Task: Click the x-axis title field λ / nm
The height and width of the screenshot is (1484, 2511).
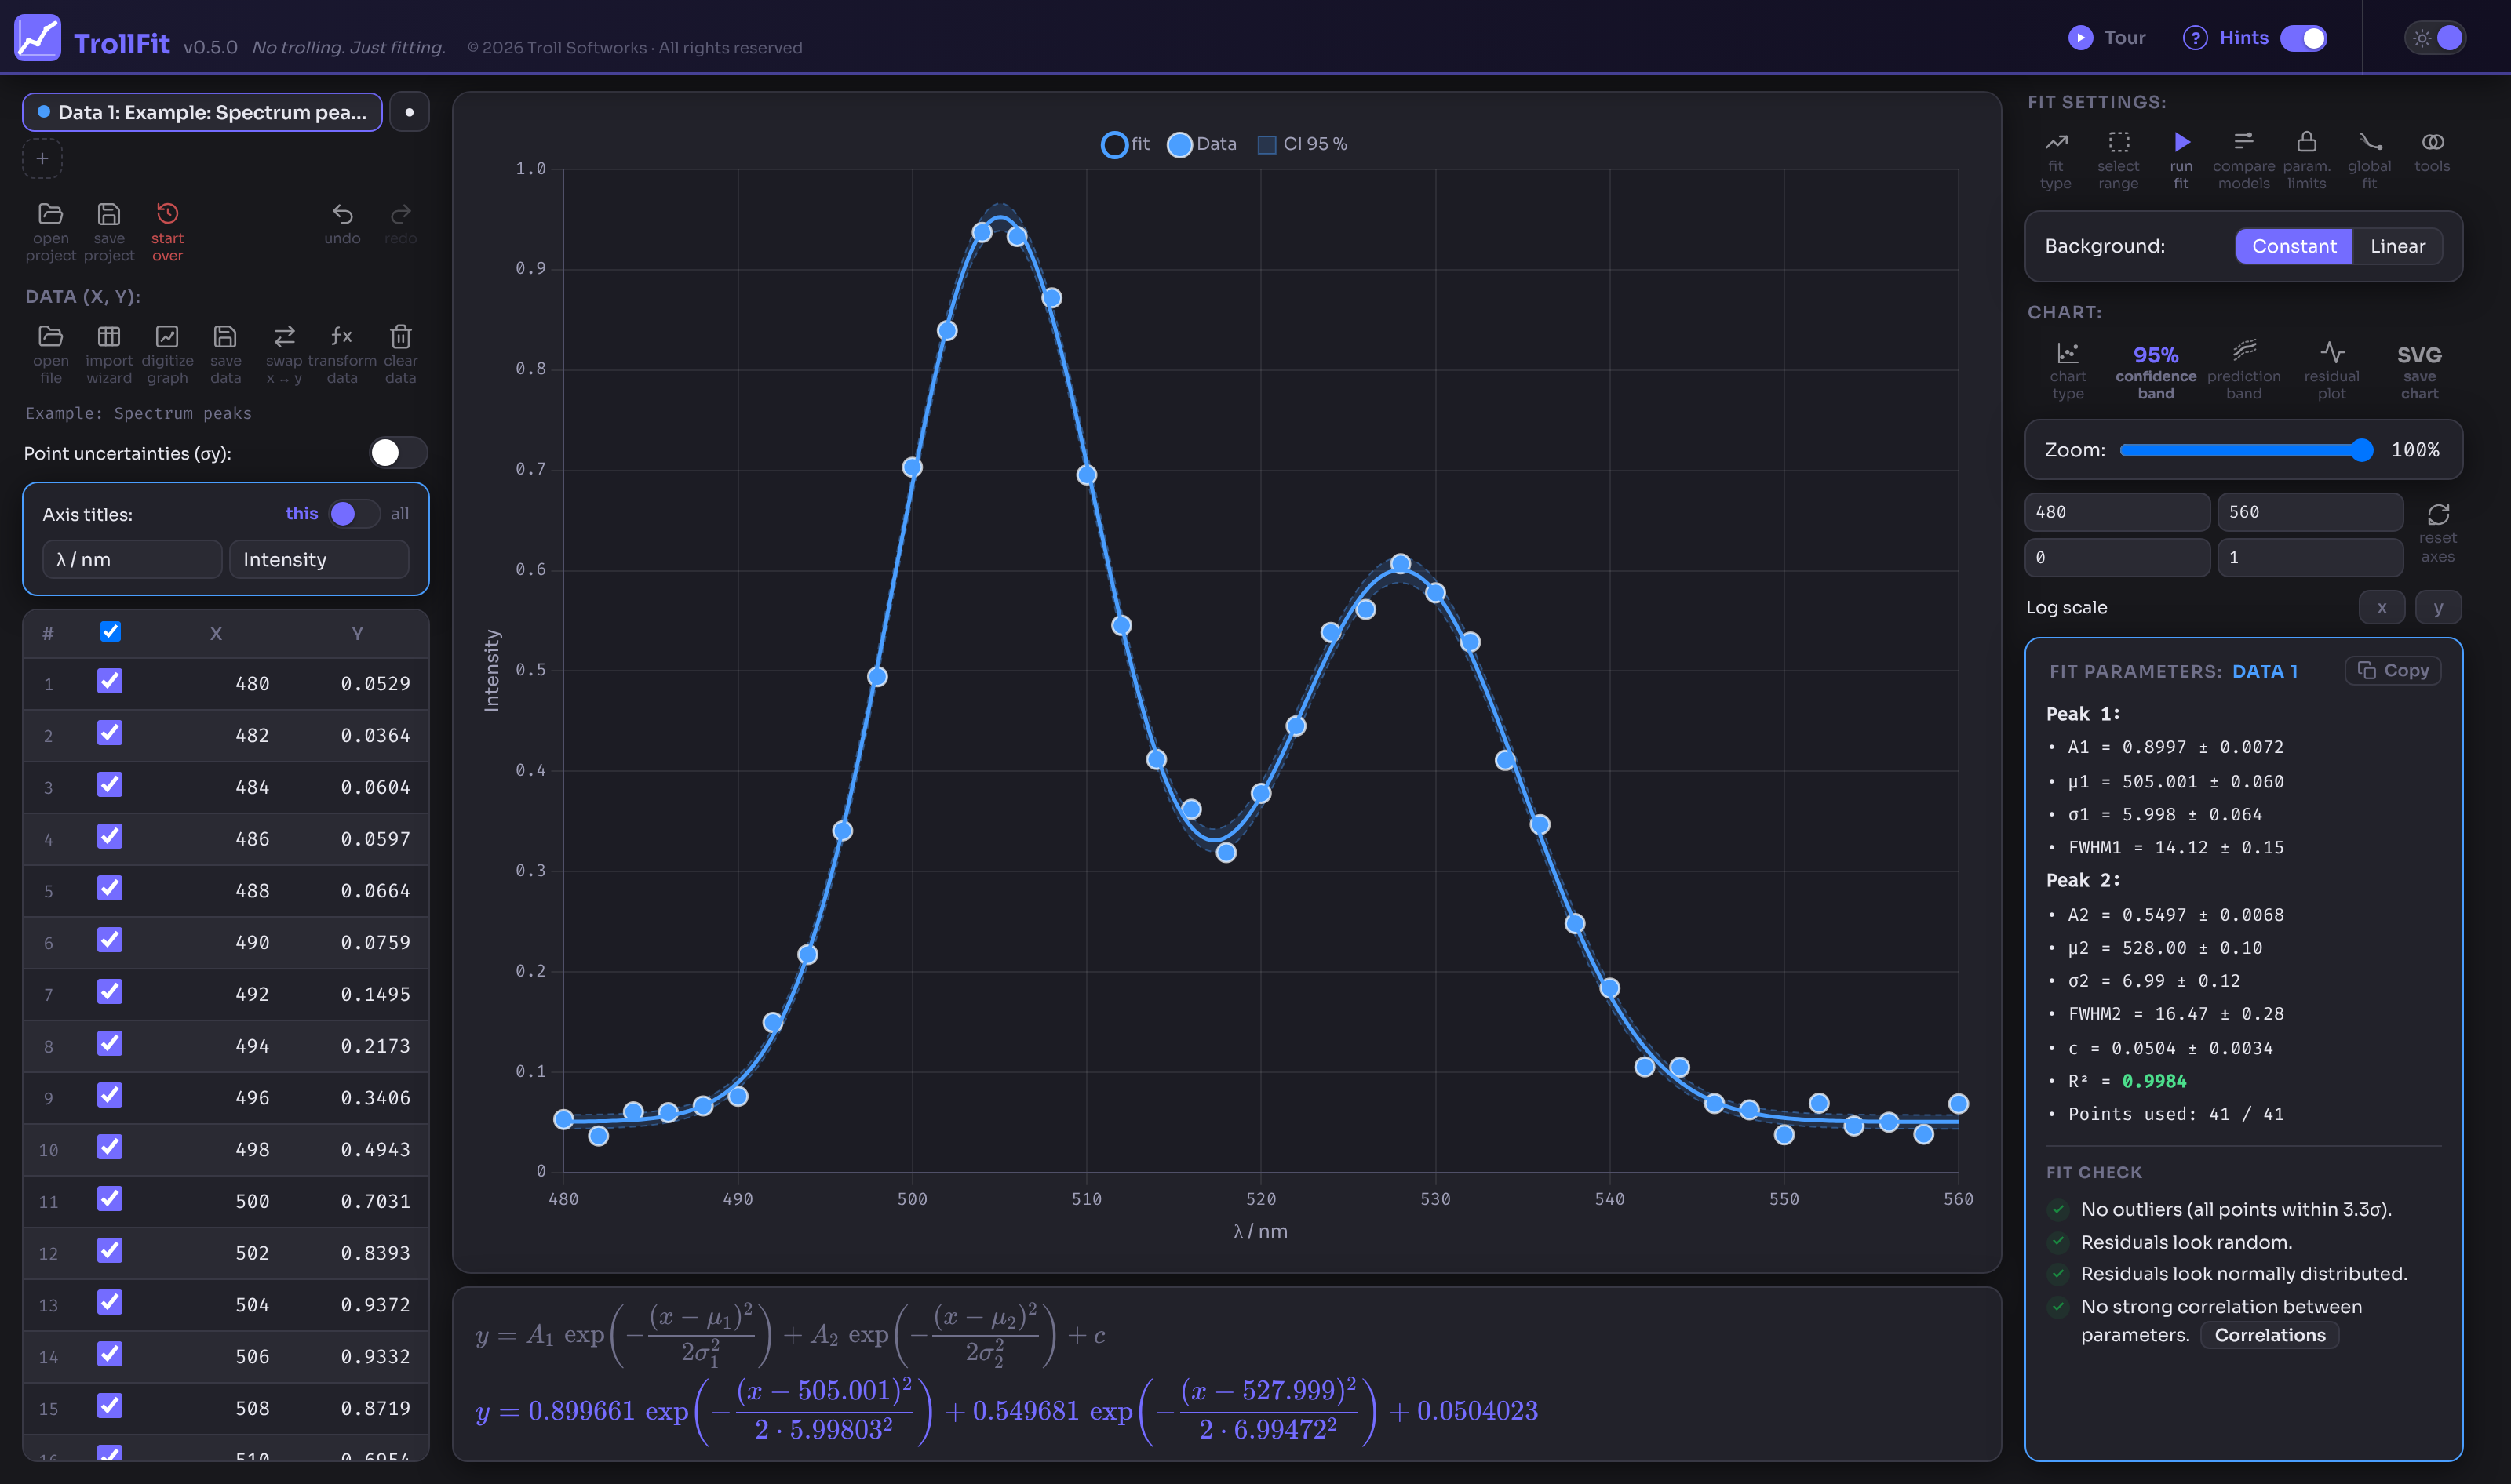Action: (x=132, y=559)
